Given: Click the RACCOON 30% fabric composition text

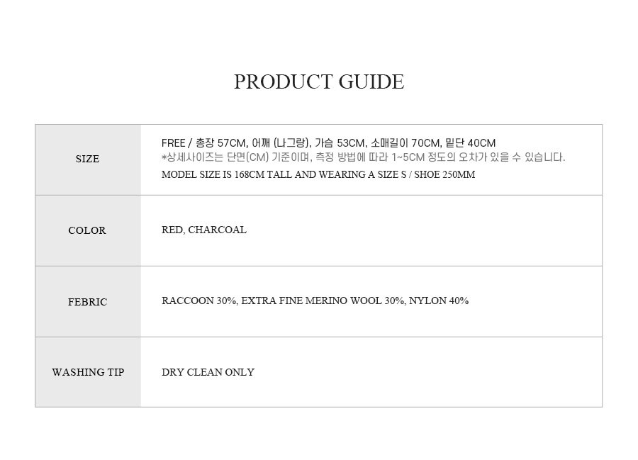Looking at the screenshot, I should [199, 301].
